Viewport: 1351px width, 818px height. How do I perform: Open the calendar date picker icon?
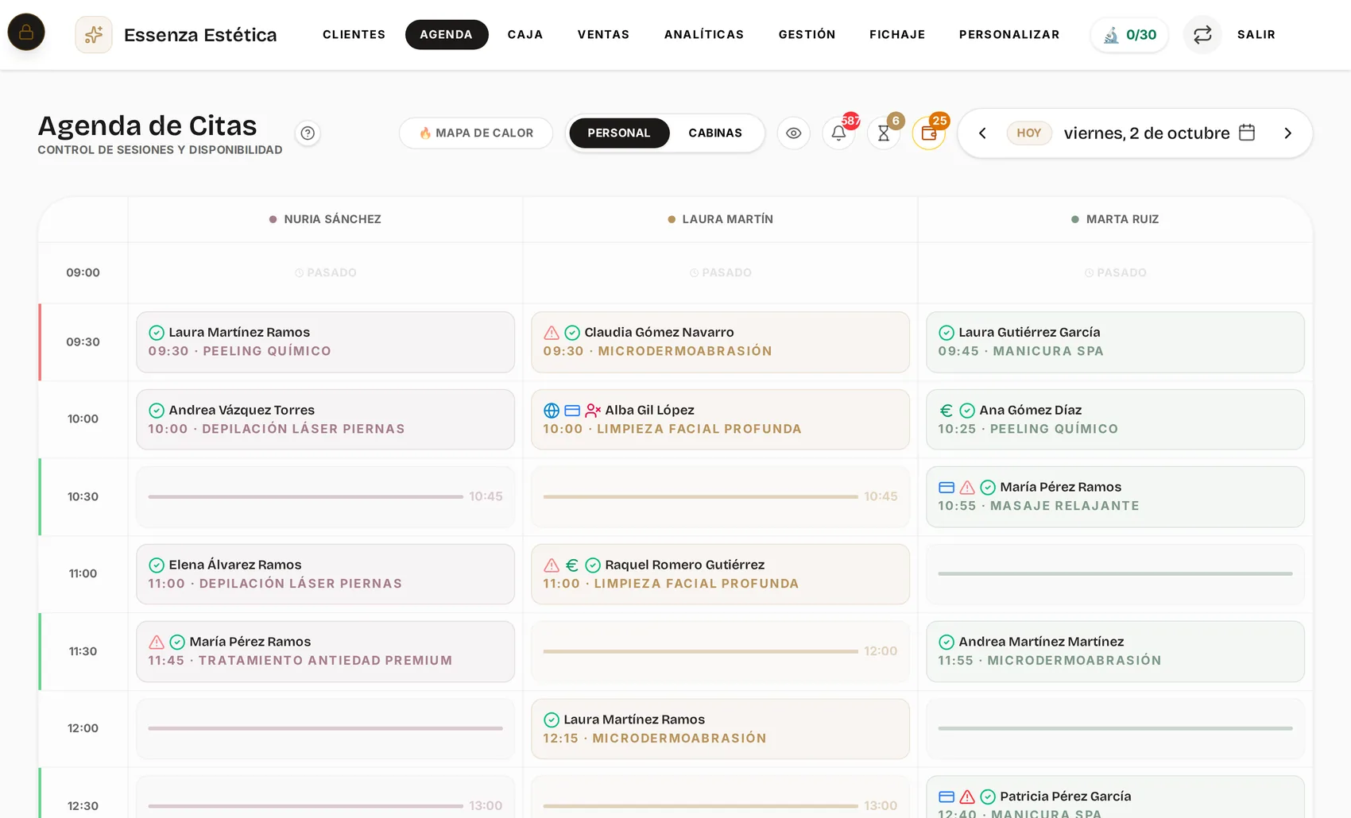pyautogui.click(x=1247, y=133)
